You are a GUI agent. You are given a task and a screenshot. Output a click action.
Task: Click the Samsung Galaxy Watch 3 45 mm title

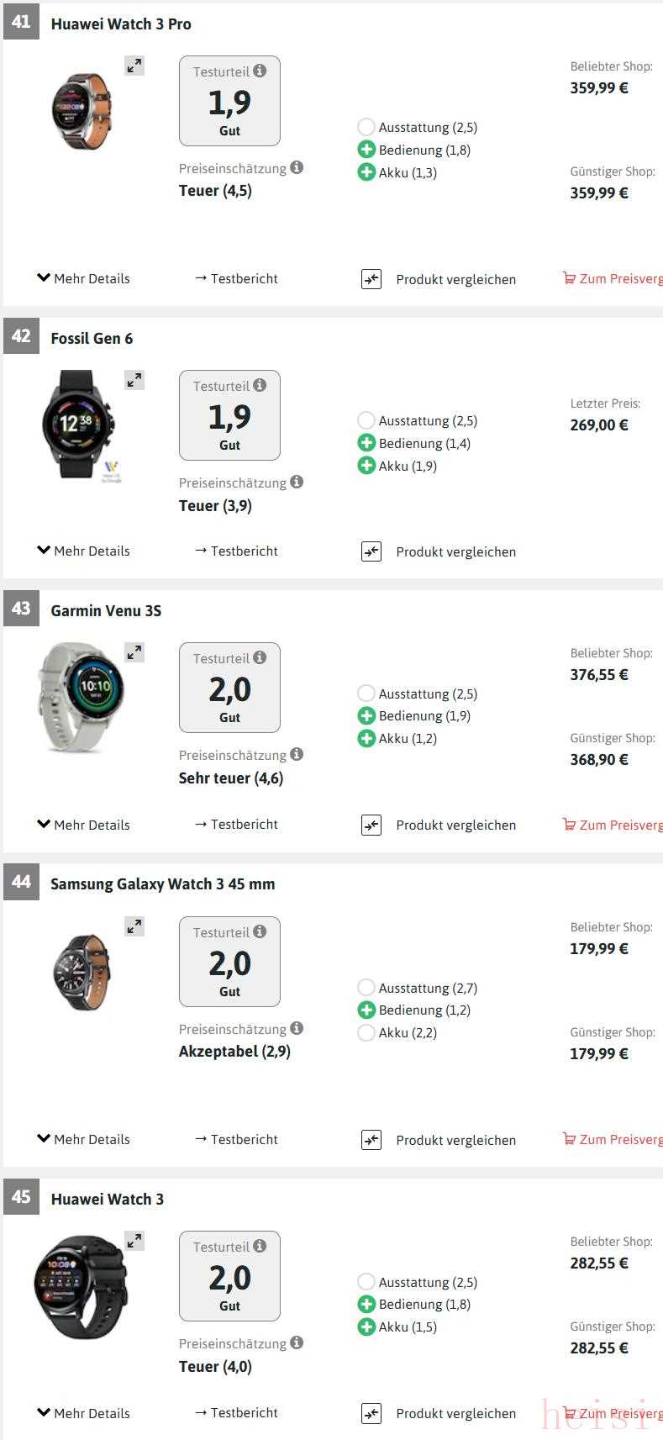coord(162,884)
